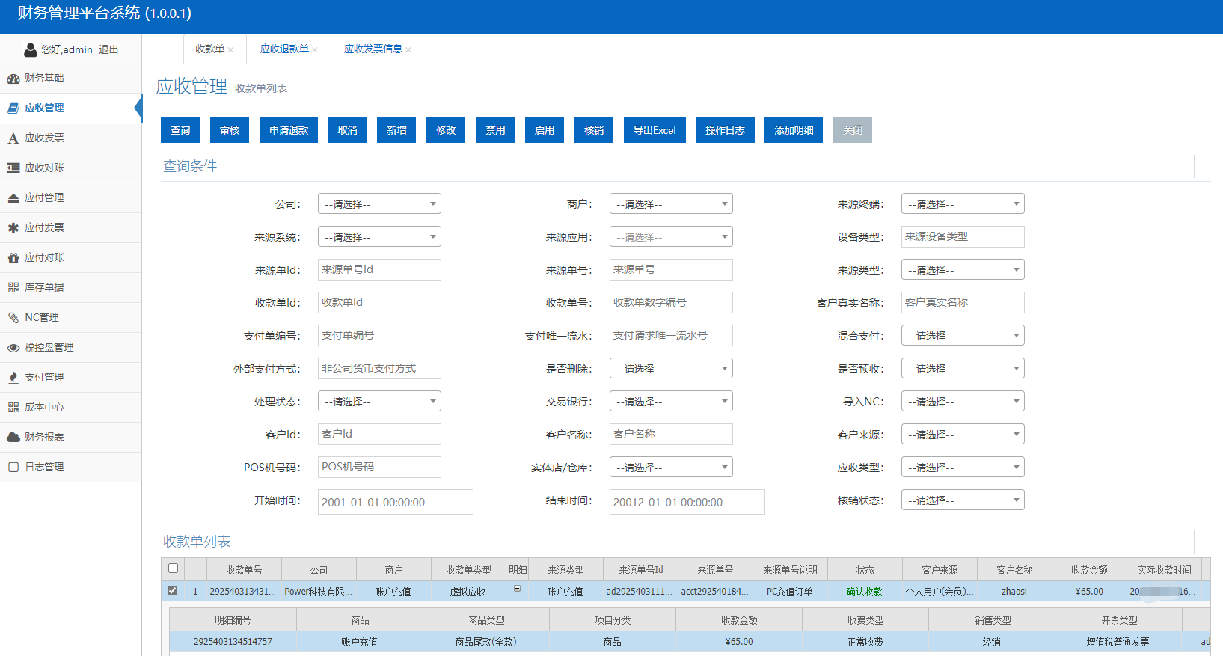Close the 收款单 tab

tap(231, 50)
